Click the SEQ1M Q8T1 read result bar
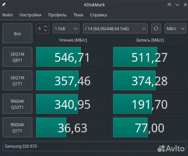 point(72,57)
